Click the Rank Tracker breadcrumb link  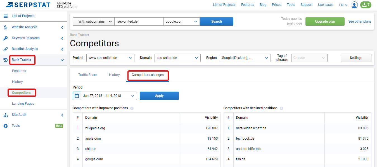click(x=80, y=35)
